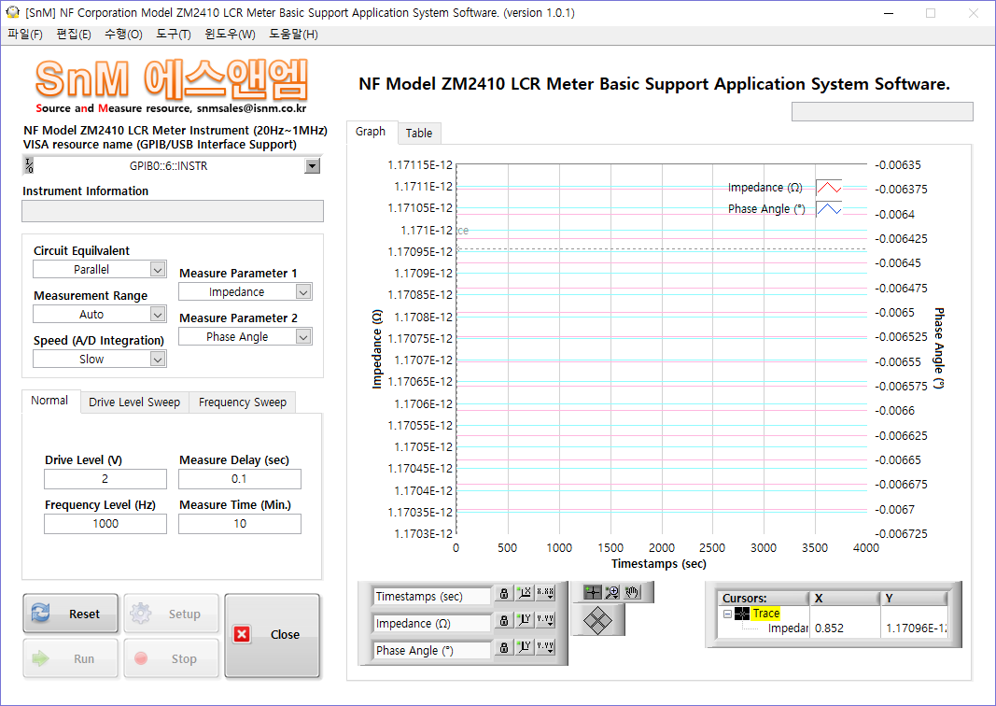Open the 파일(F) menu
This screenshot has height=706, width=996.
[25, 35]
